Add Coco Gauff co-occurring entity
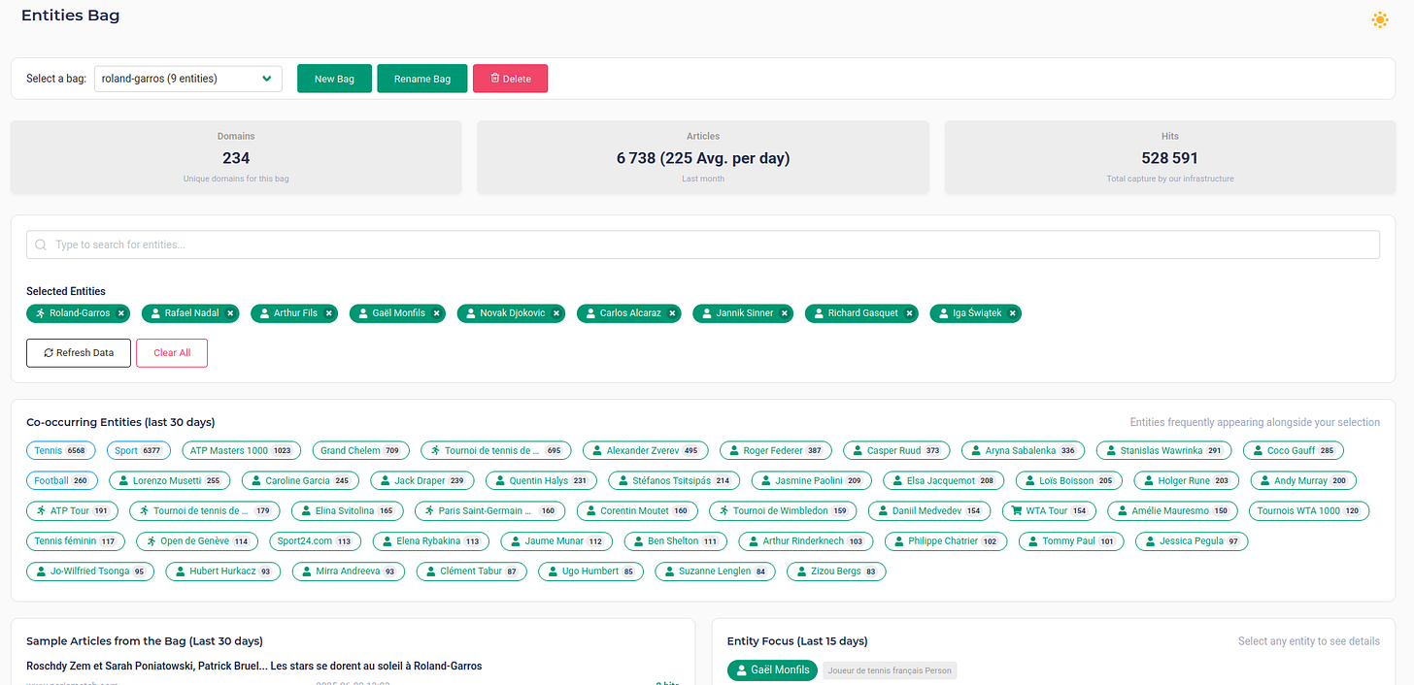The image size is (1414, 685). [x=1294, y=450]
